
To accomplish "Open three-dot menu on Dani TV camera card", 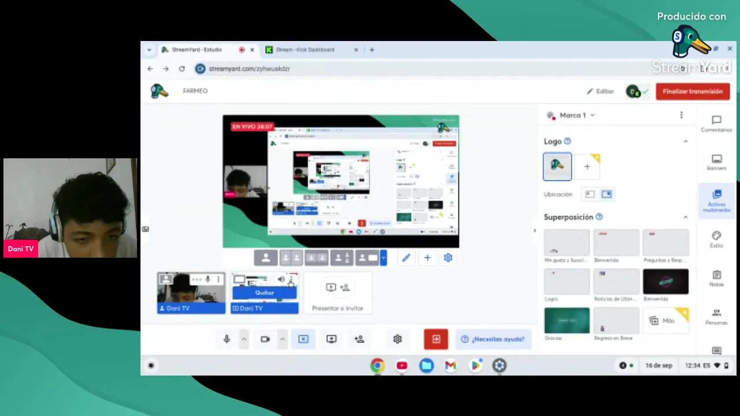I will coord(219,279).
